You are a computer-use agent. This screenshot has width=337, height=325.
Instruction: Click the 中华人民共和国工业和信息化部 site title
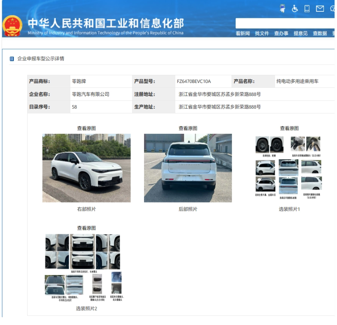tap(106, 23)
